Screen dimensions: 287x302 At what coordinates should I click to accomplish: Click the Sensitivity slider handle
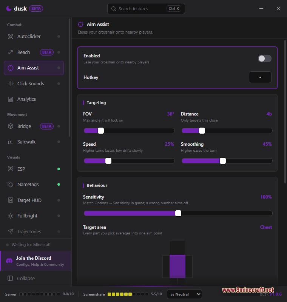[x=178, y=213]
